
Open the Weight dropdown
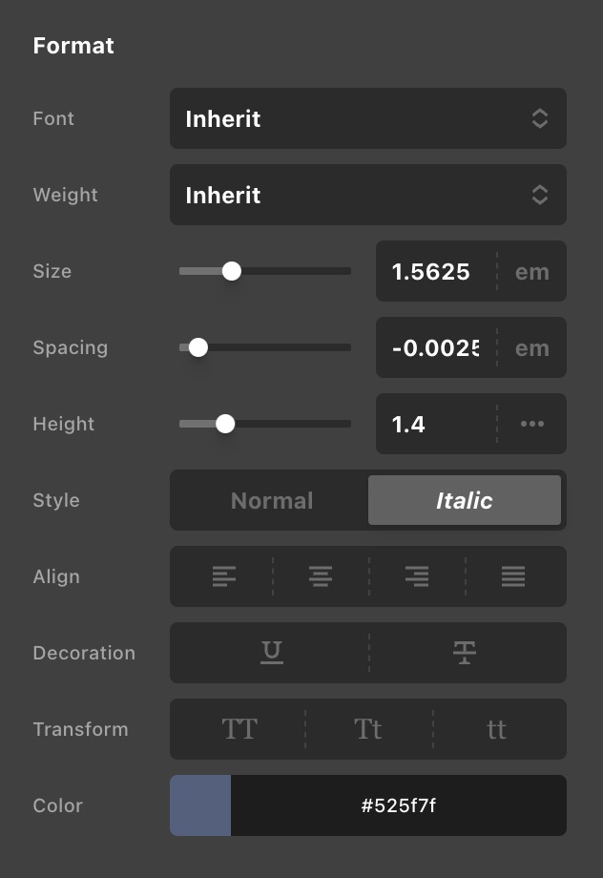368,195
